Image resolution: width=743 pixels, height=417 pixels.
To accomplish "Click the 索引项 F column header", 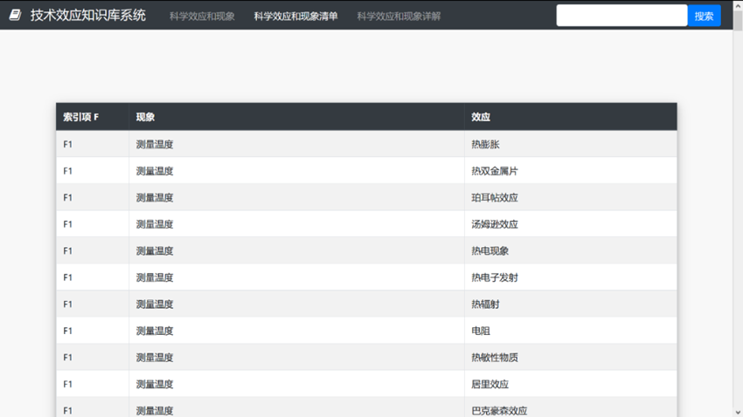I will point(93,117).
